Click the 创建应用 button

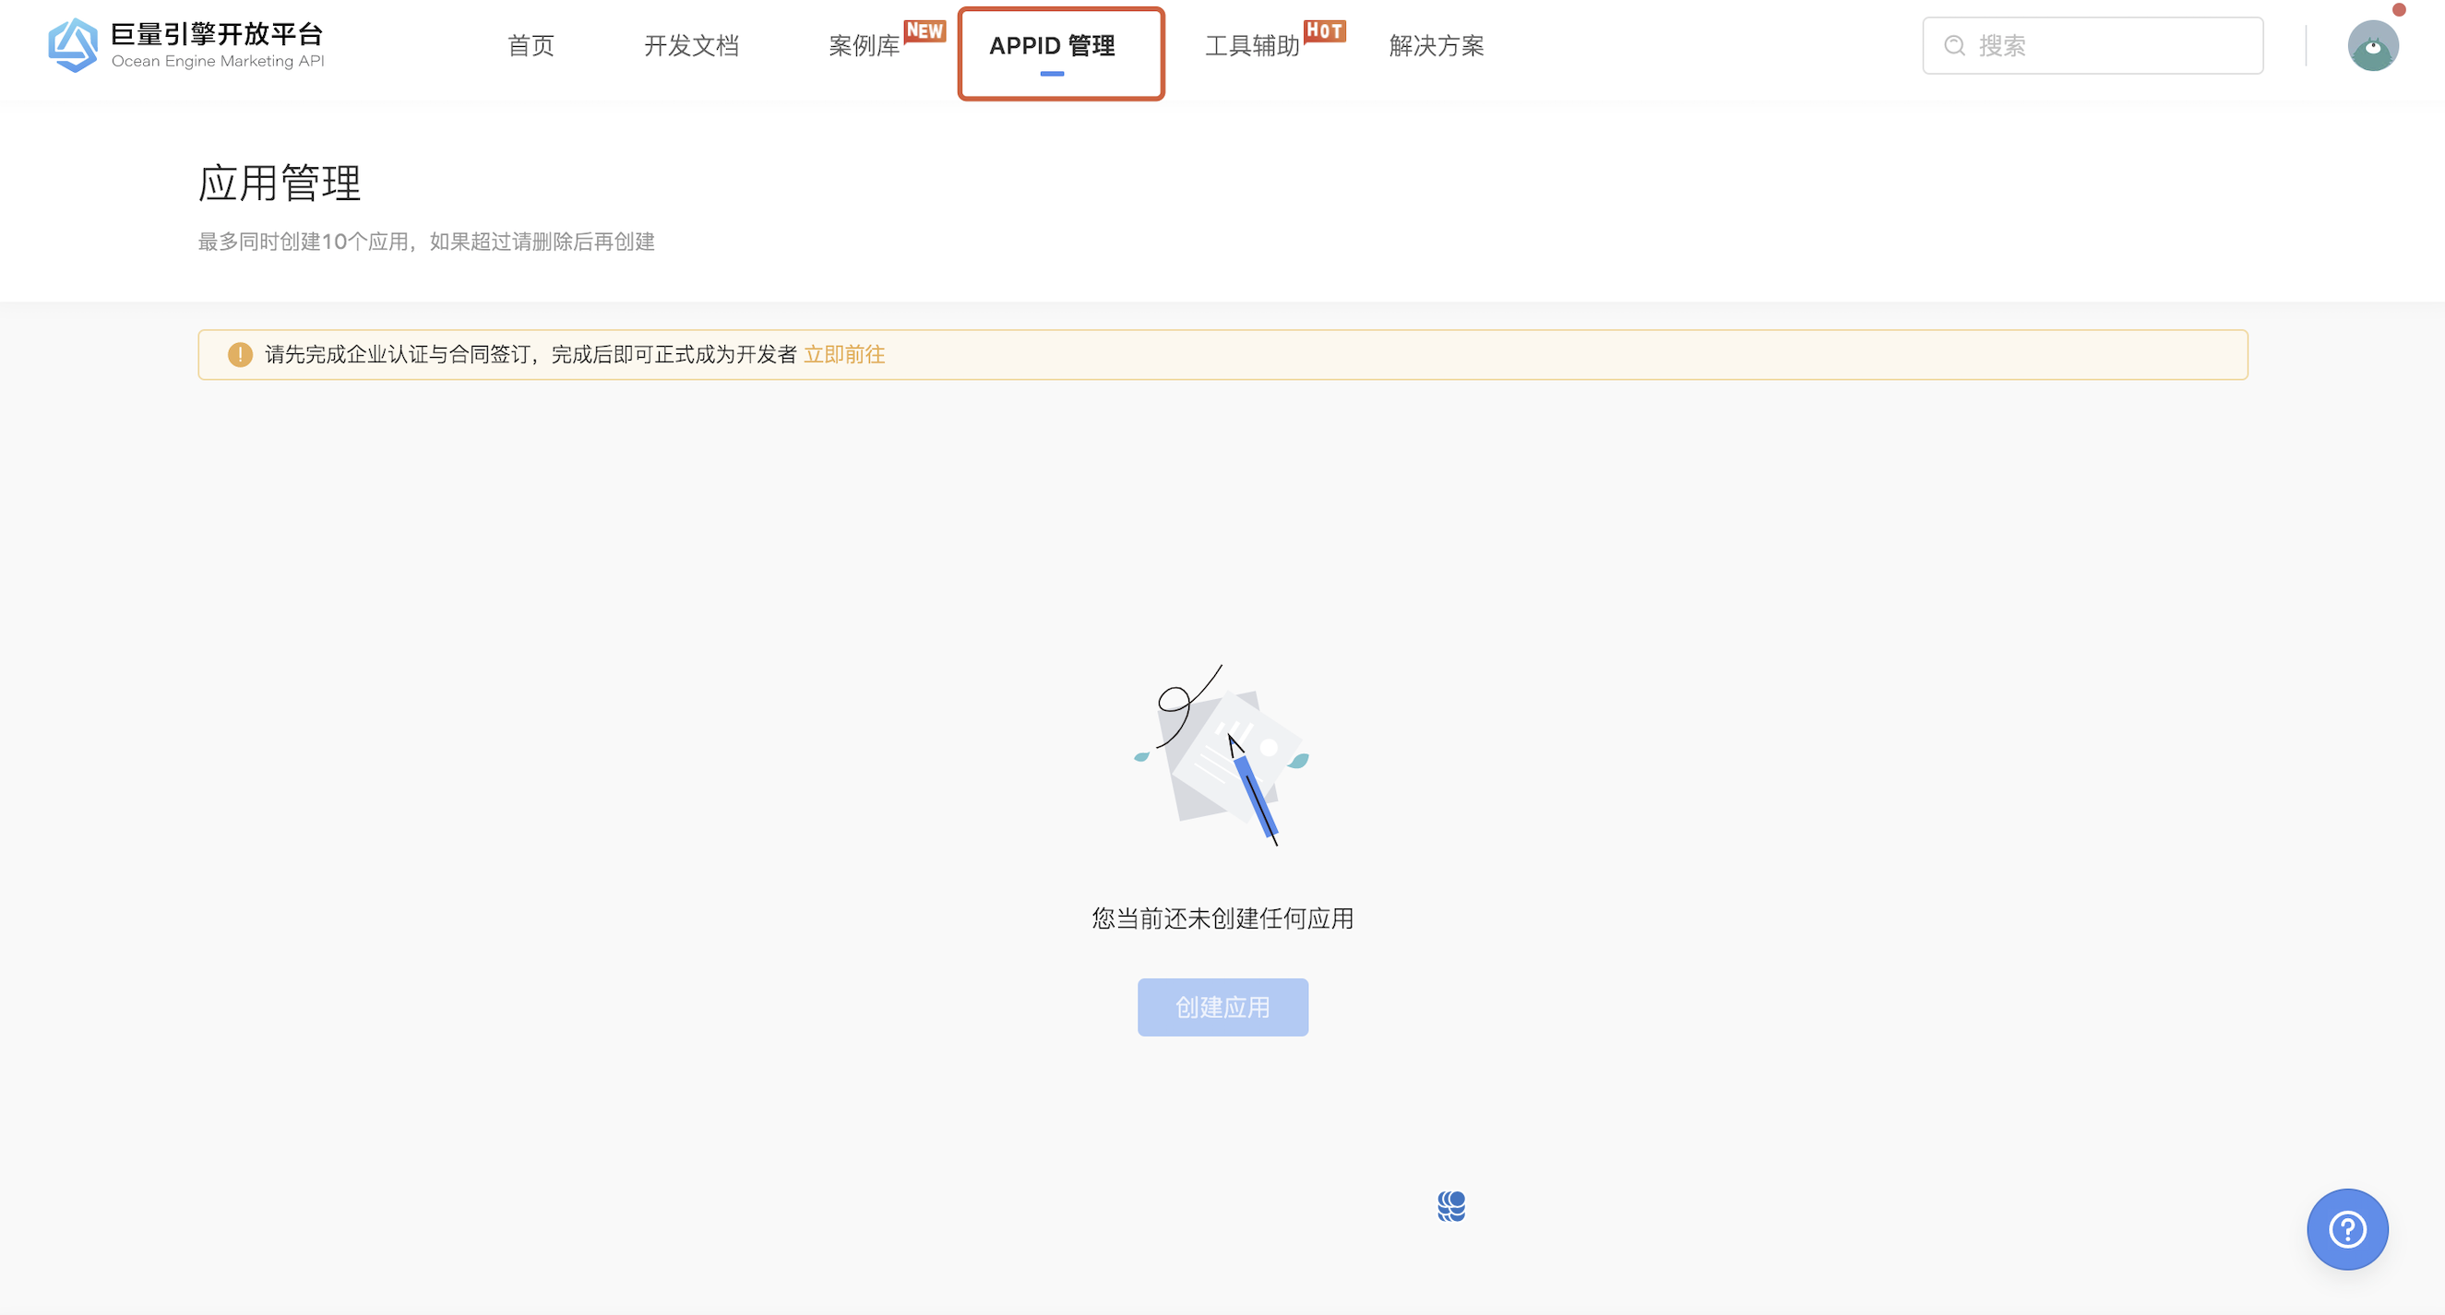(x=1222, y=1007)
